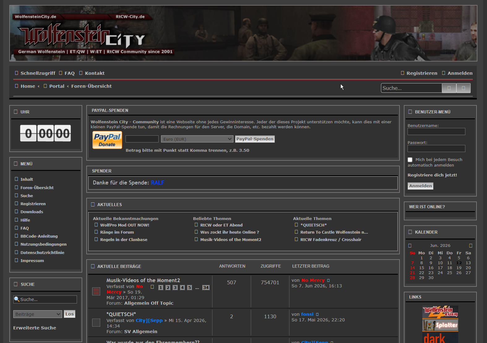Open the Anmelden link in the top bar
Screen dimensions: 487x343
pos(460,73)
